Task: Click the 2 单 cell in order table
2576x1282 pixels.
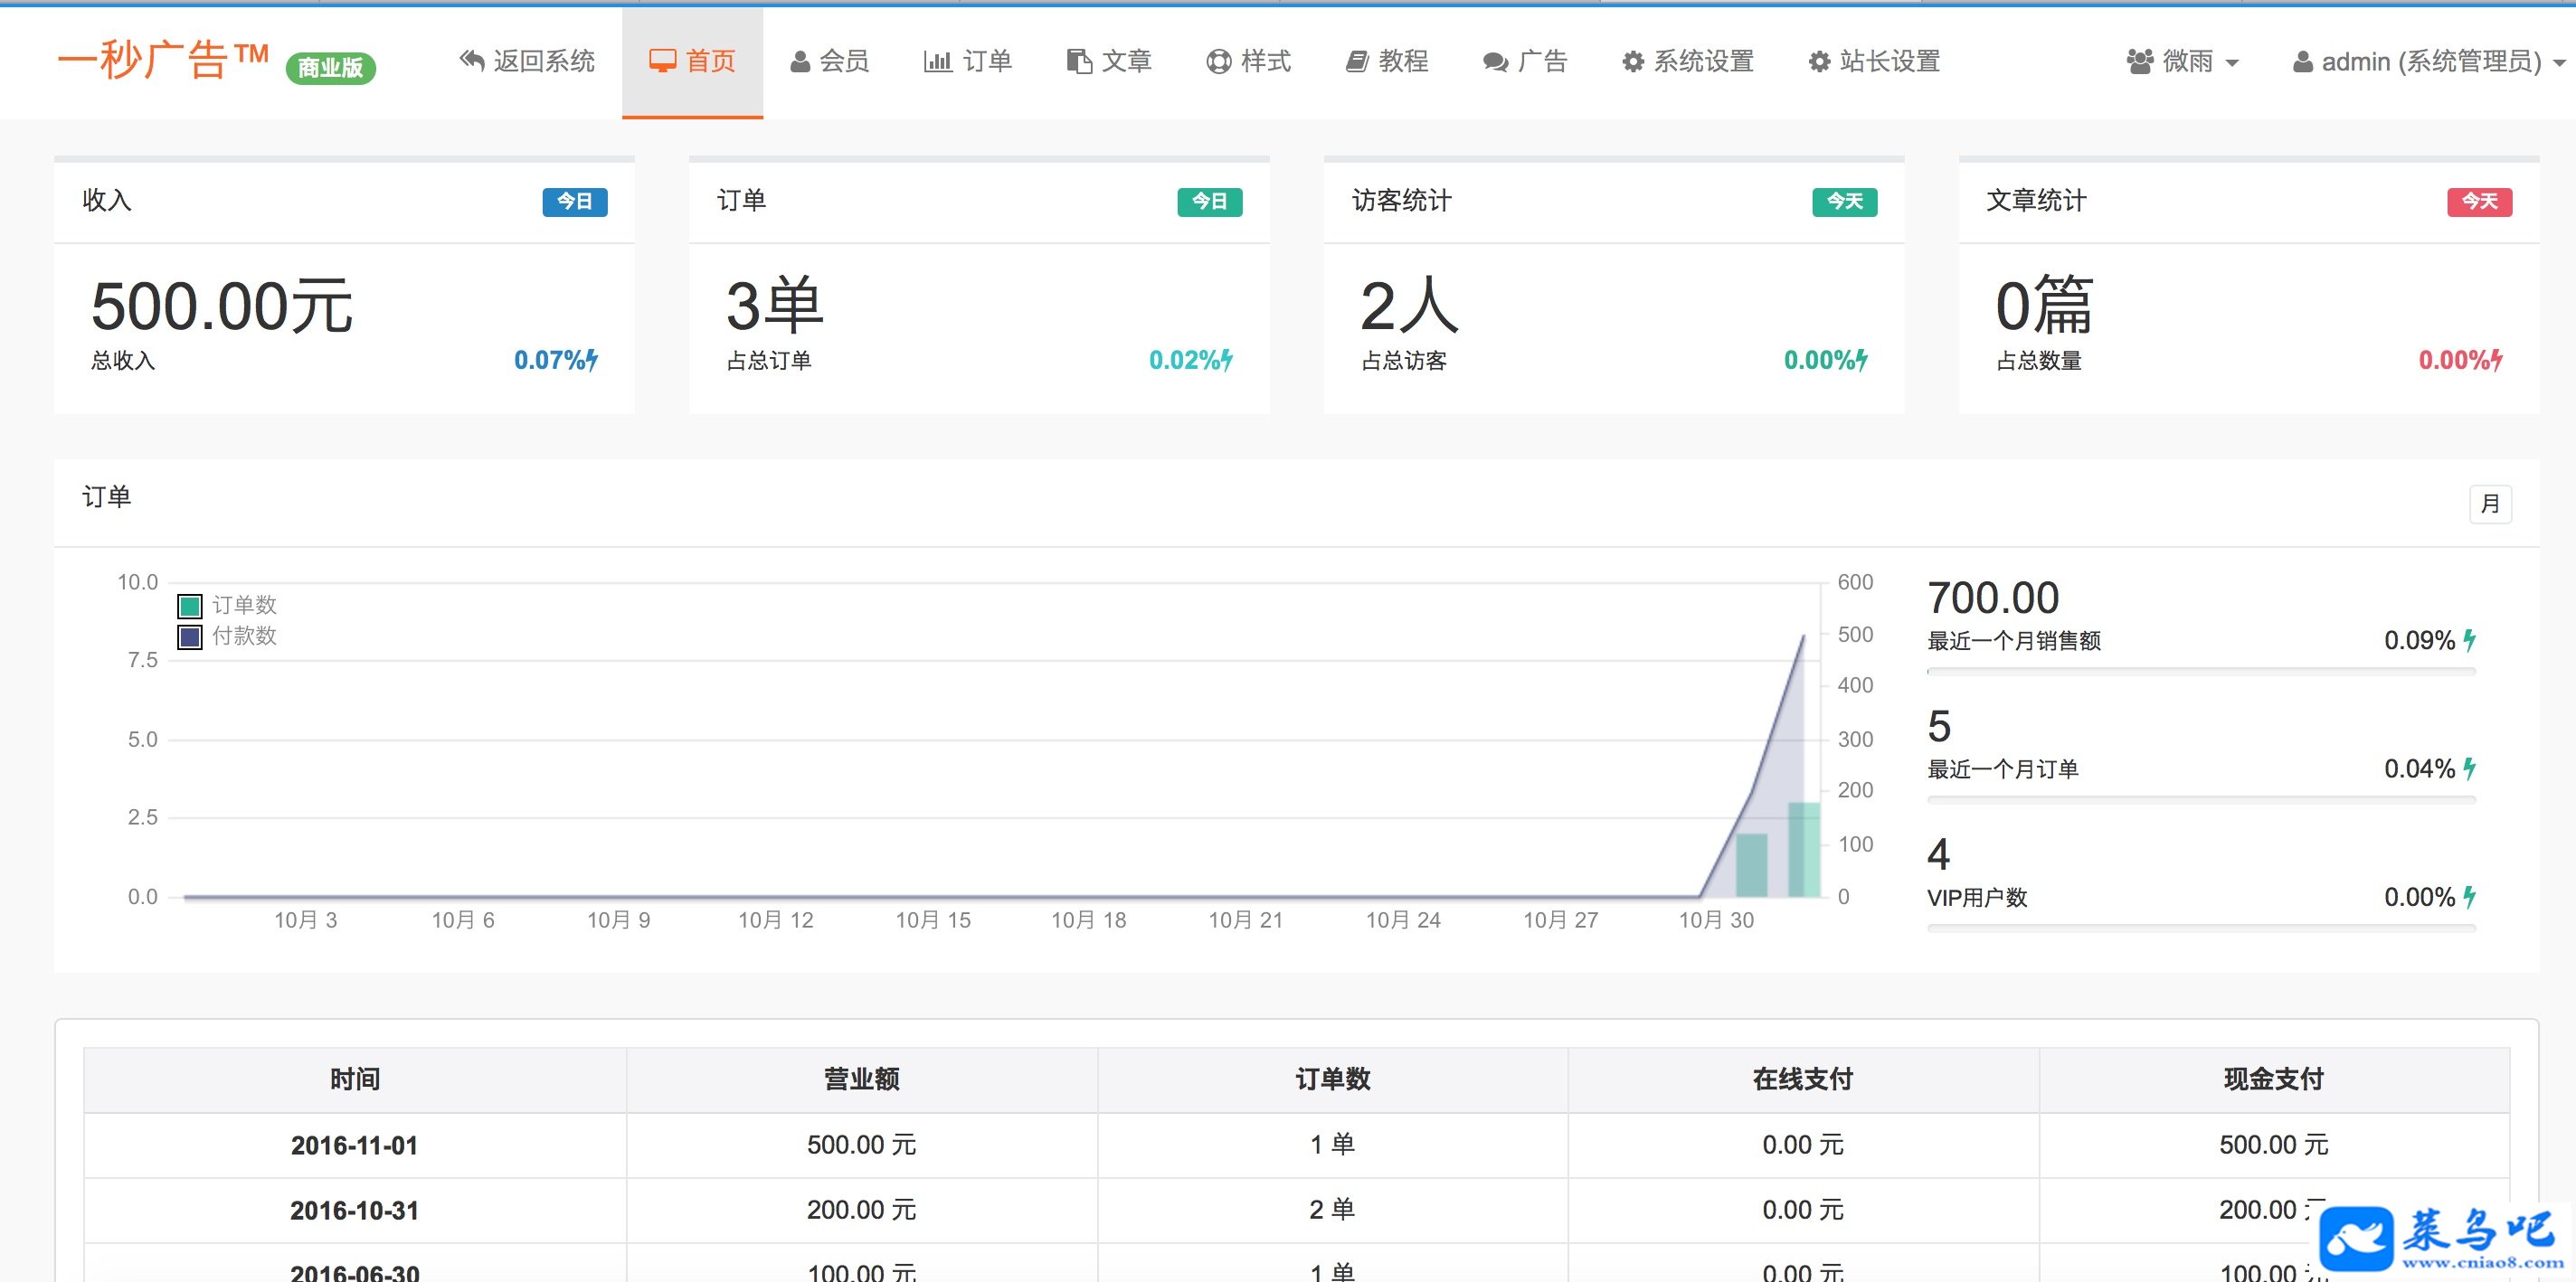Action: click(1332, 1210)
